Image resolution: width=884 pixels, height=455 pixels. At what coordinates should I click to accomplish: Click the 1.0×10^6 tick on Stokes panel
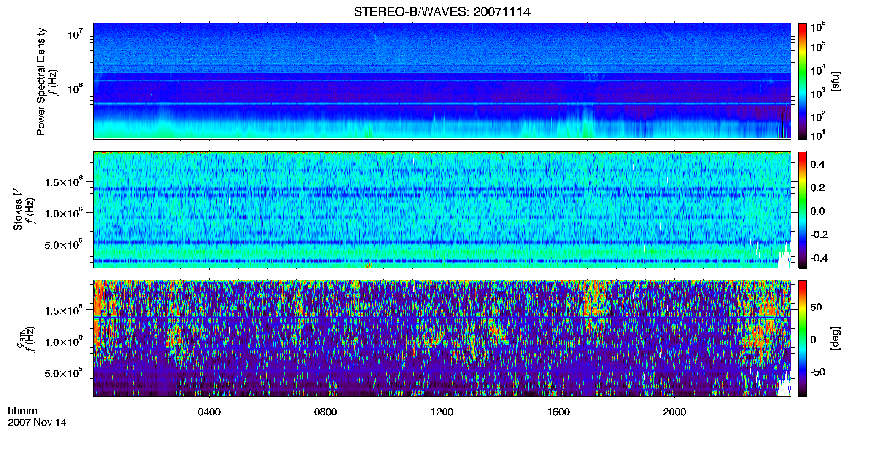pyautogui.click(x=64, y=213)
